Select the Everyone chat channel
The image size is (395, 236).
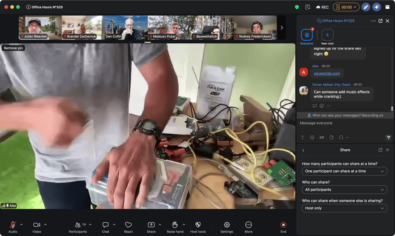click(x=307, y=37)
